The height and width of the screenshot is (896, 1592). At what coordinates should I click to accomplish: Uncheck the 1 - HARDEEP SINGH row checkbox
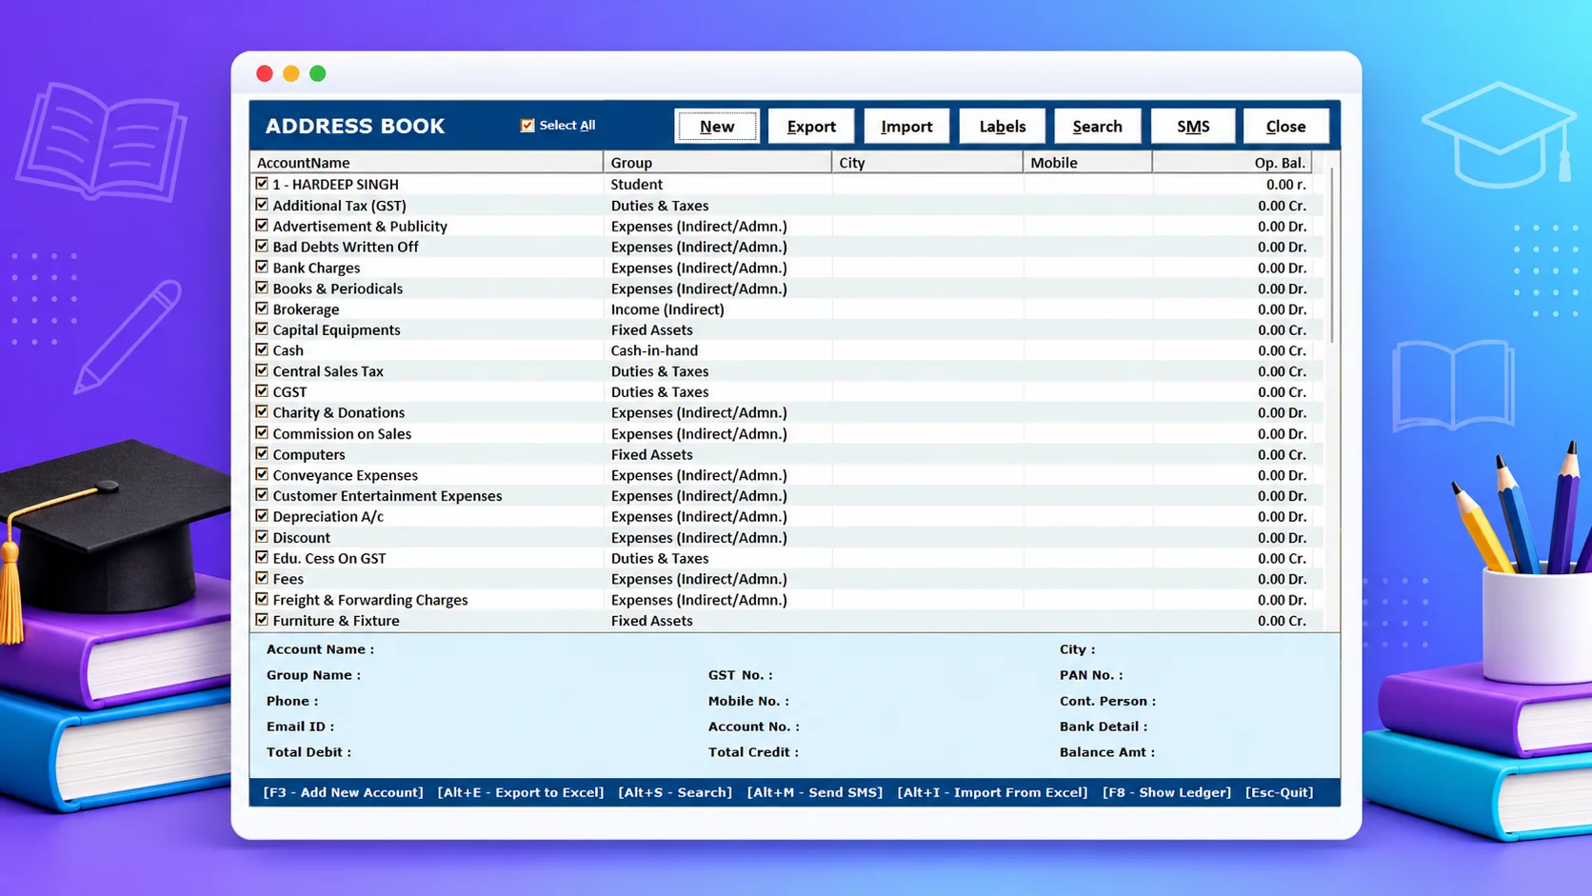(262, 184)
